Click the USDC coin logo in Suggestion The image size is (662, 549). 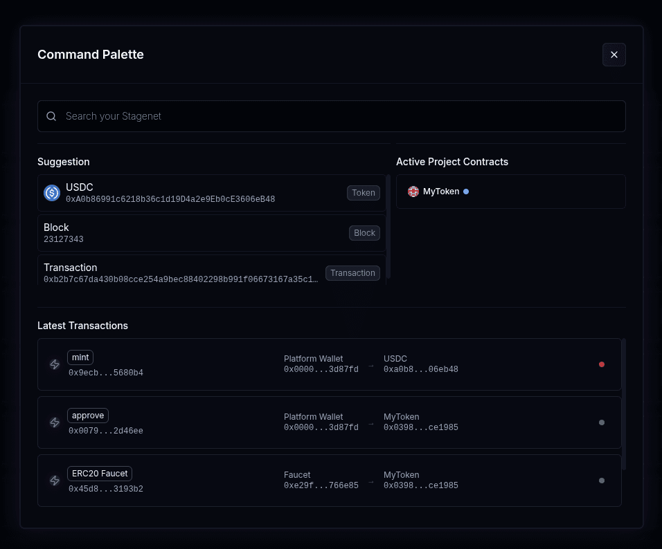point(52,193)
